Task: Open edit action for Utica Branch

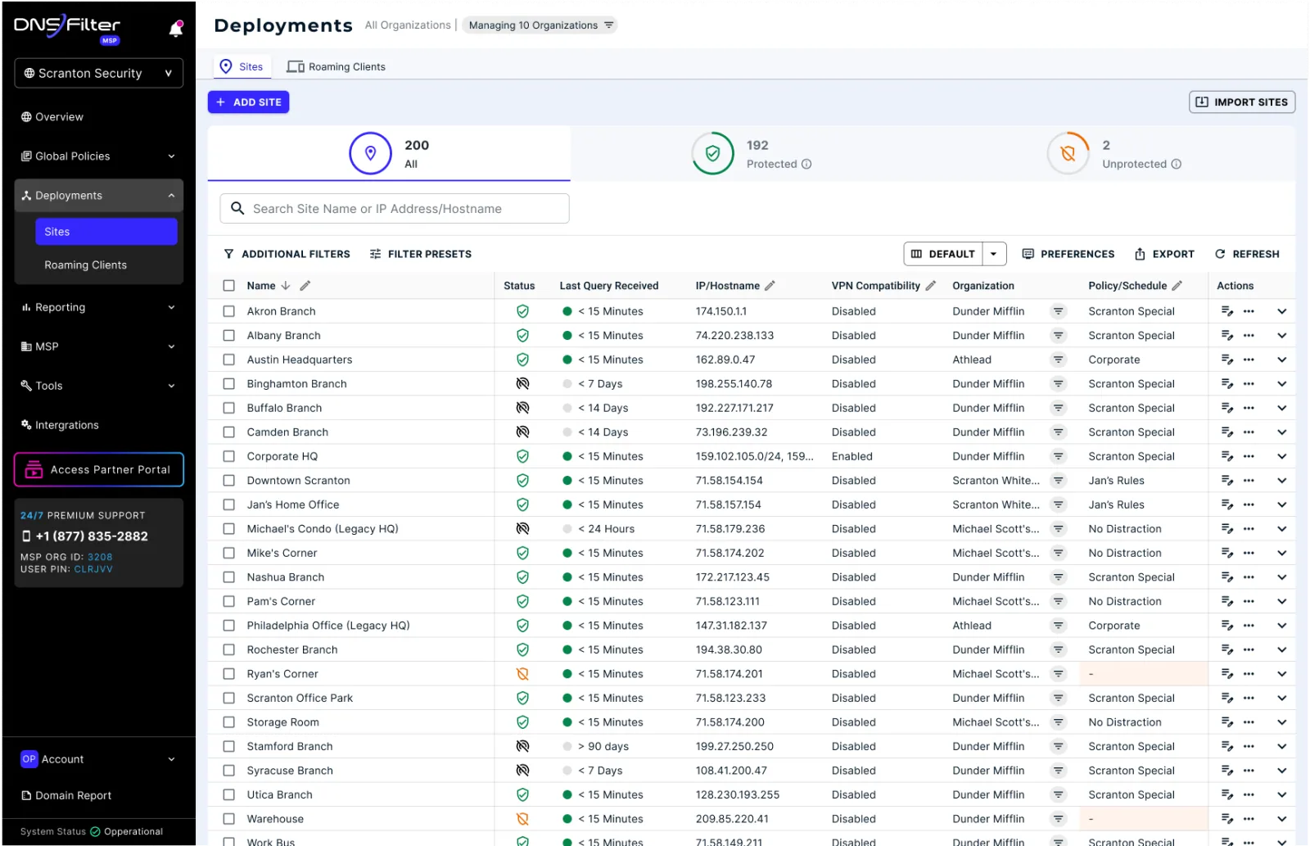Action: pos(1227,794)
